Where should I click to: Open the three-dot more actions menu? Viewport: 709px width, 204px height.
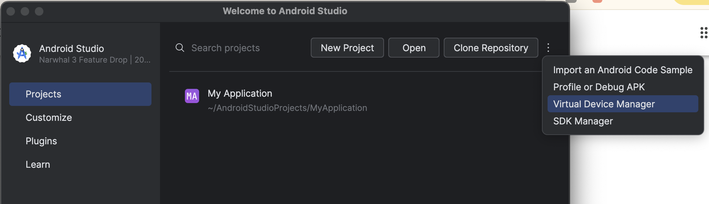click(x=548, y=48)
